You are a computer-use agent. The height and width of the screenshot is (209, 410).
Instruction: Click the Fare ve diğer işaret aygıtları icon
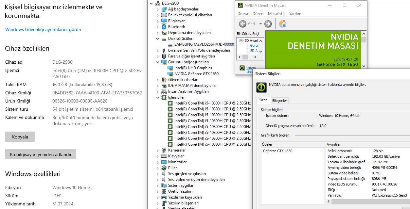pos(164,56)
